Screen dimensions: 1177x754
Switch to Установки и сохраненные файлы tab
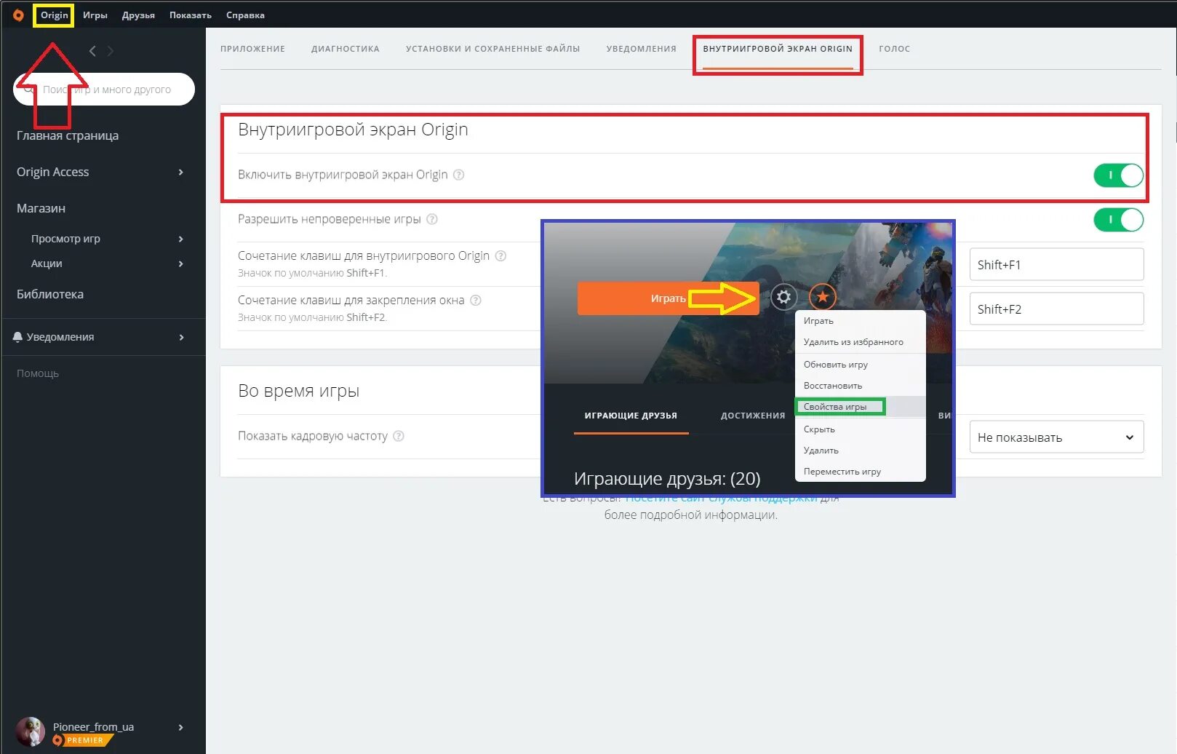(x=492, y=49)
